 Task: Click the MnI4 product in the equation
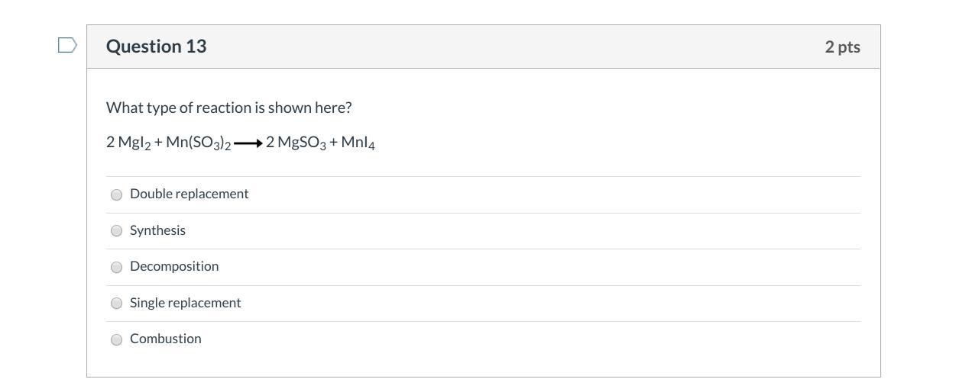(x=358, y=143)
